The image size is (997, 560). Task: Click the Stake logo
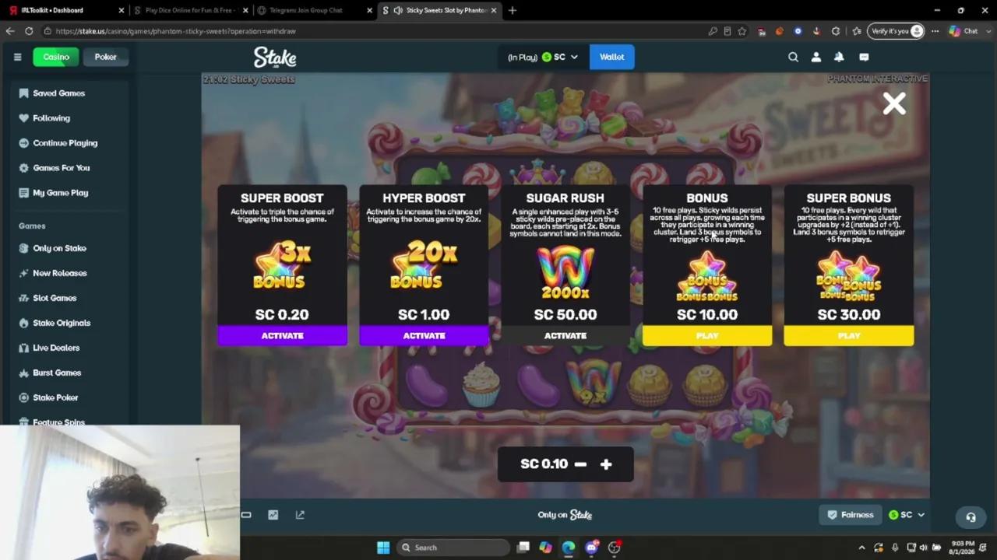point(275,57)
